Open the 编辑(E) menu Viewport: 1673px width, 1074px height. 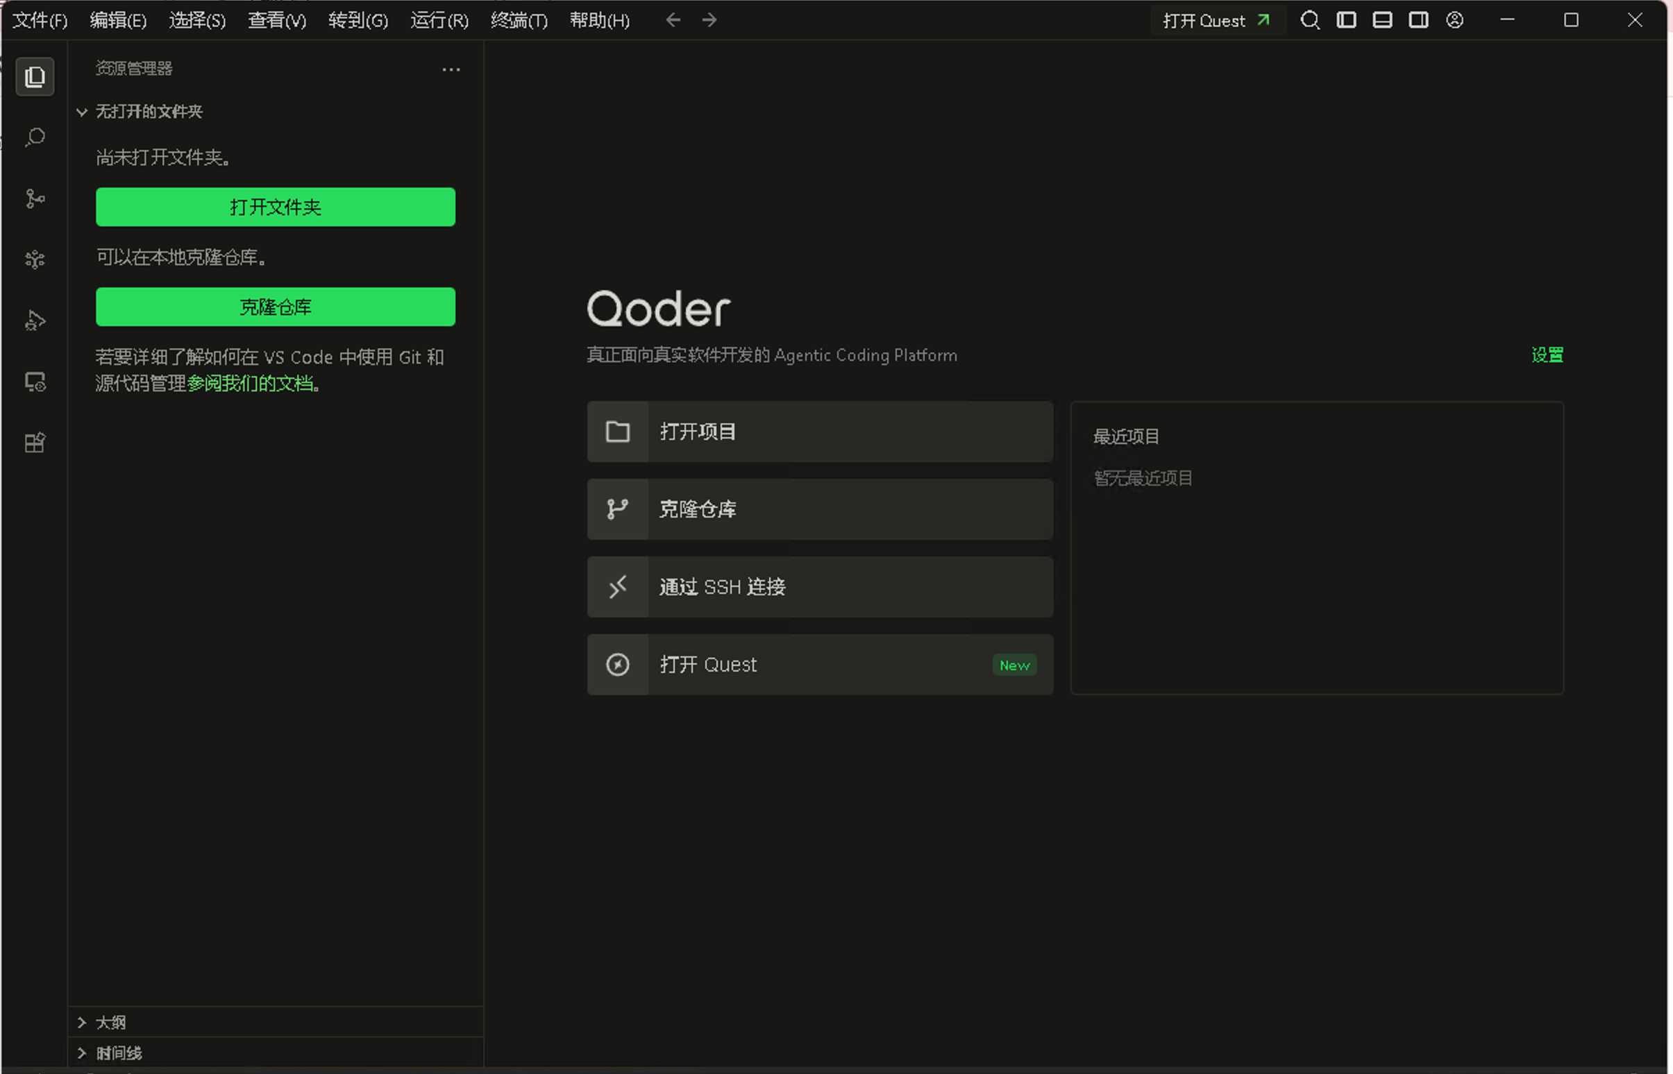tap(119, 20)
